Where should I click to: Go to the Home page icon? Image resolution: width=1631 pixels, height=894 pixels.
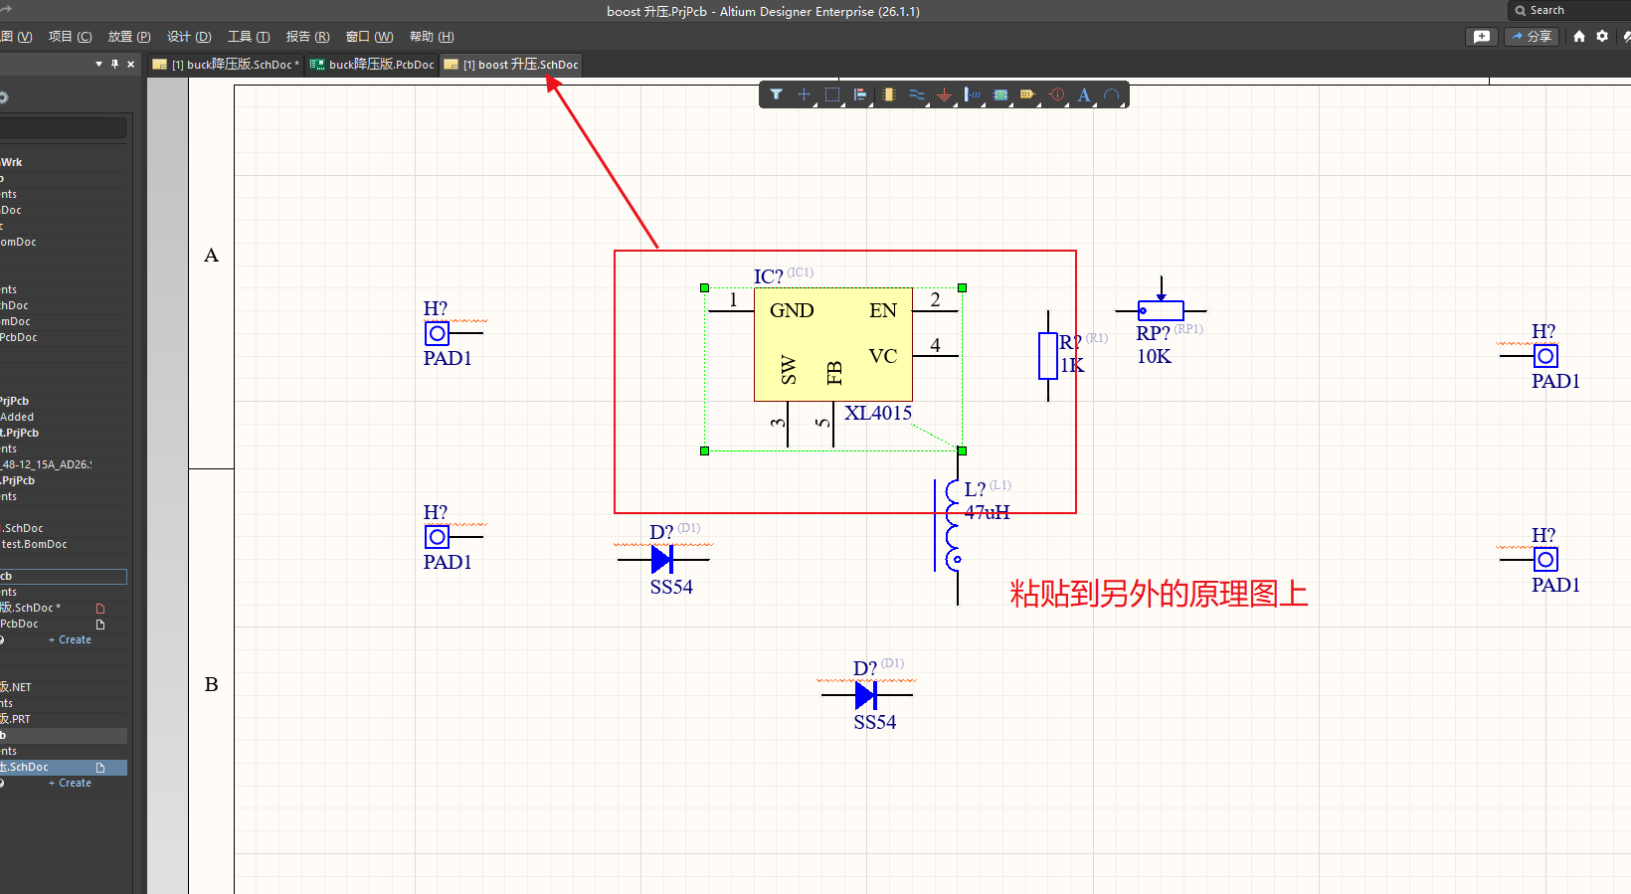1579,36
